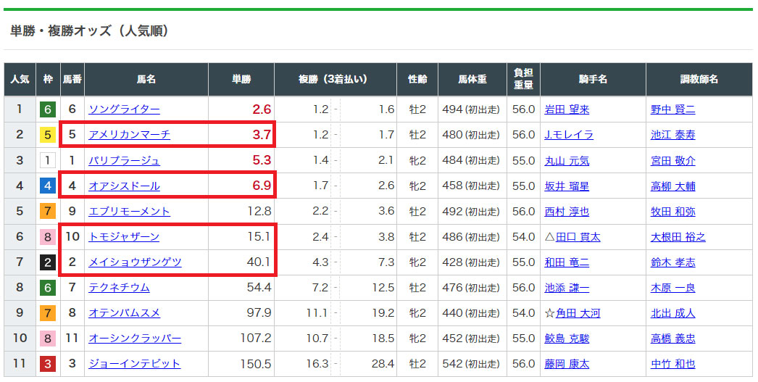The height and width of the screenshot is (382, 758).
Task: View details of メイショウザンゲツ
Action: tap(134, 262)
